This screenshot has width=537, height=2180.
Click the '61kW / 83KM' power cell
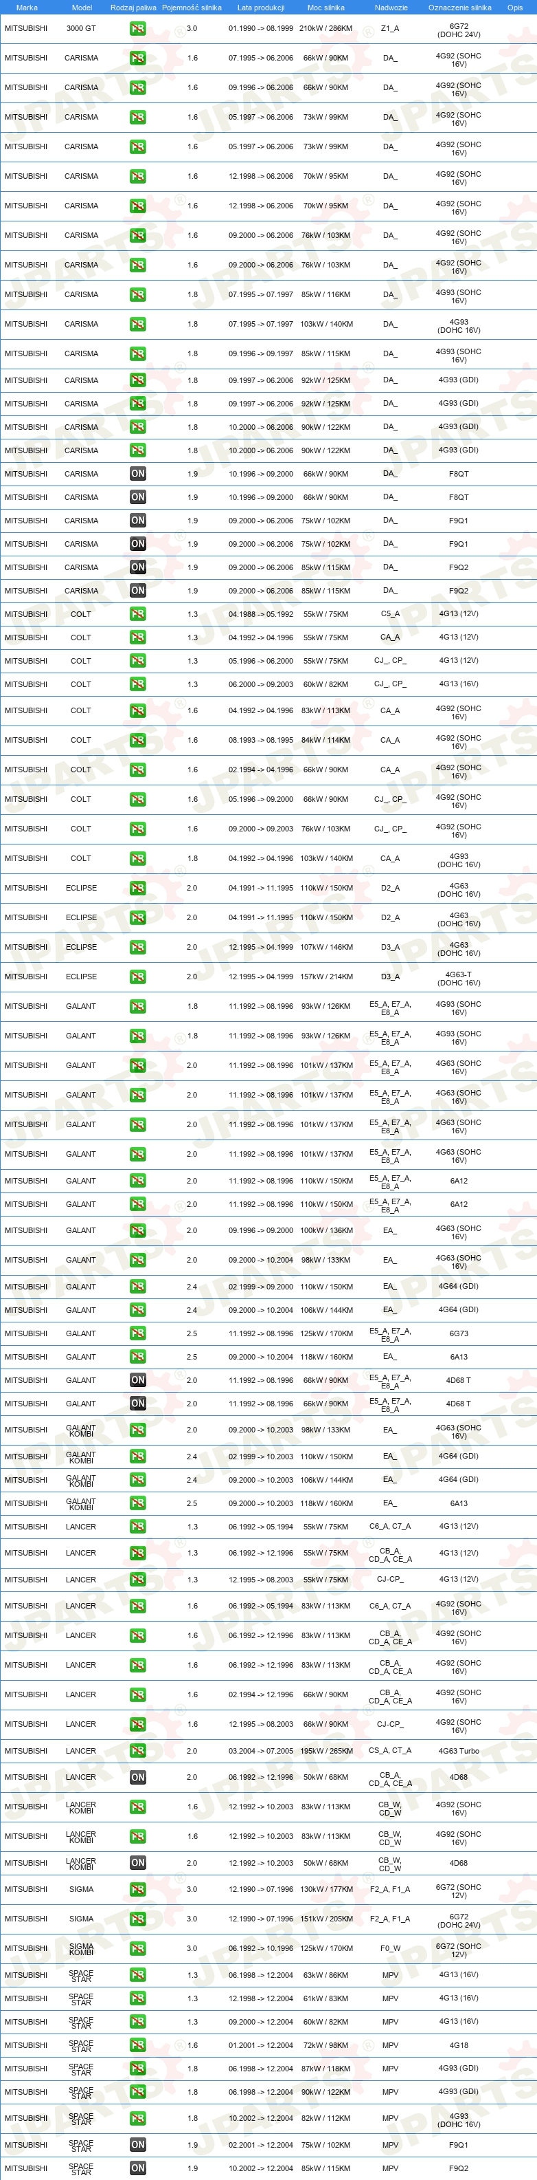(325, 1998)
